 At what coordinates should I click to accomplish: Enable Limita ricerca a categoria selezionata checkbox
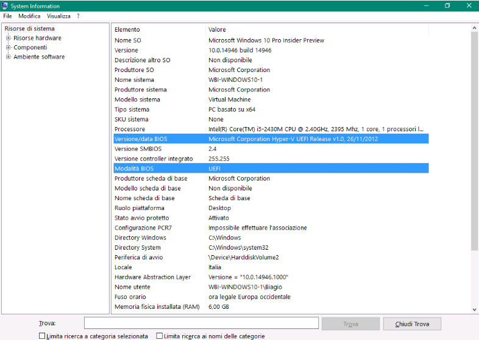[x=42, y=336]
